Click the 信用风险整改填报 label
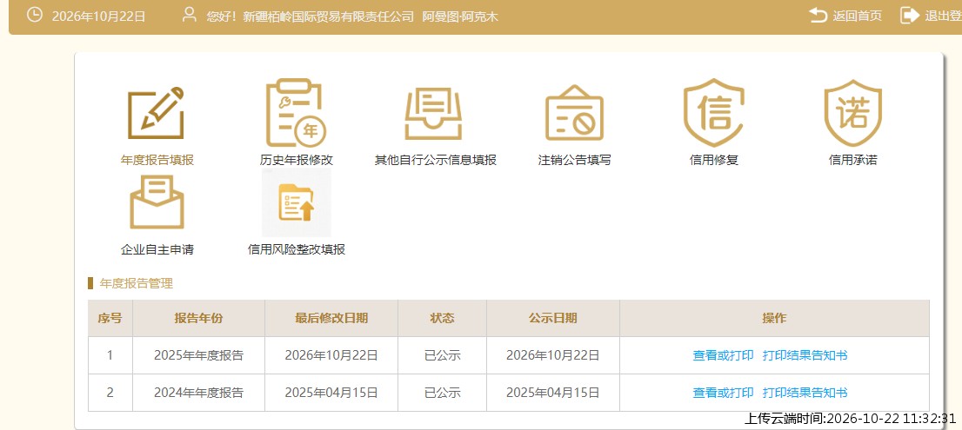 click(x=297, y=250)
